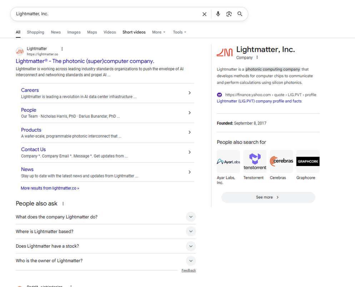Click the Founded: September 8, 2017 text
Screen dimensions: 355x287
241,123
